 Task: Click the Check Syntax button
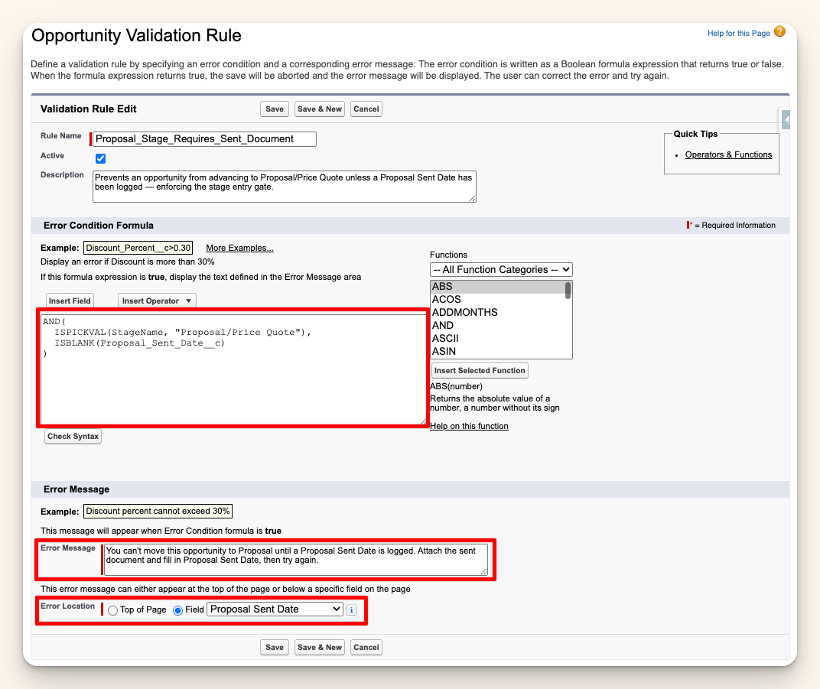pyautogui.click(x=73, y=437)
